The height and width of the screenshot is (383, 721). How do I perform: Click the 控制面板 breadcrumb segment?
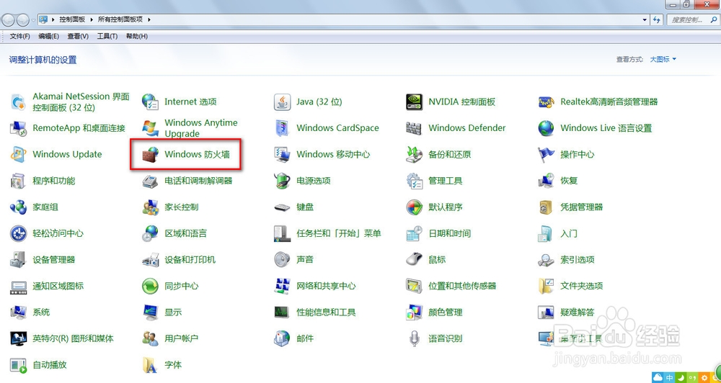[x=72, y=19]
